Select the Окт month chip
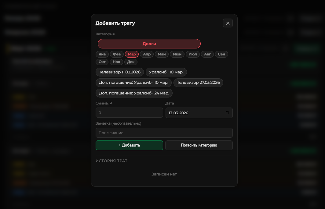Image resolution: width=325 pixels, height=209 pixels. [x=102, y=62]
